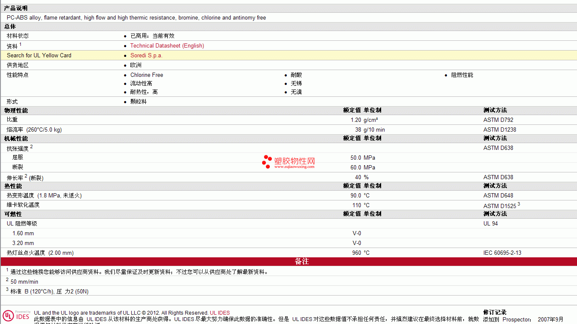577x324 pixels.
Task: Follow the red UL IDES footer link
Action: [220, 313]
